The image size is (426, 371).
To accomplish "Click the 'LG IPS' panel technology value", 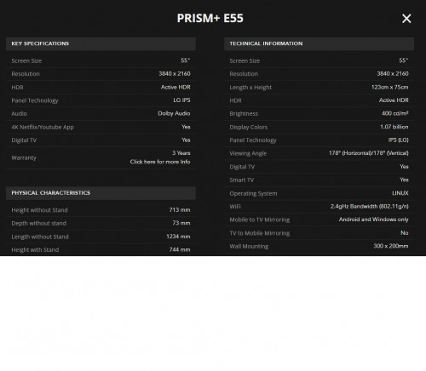I will coord(181,100).
